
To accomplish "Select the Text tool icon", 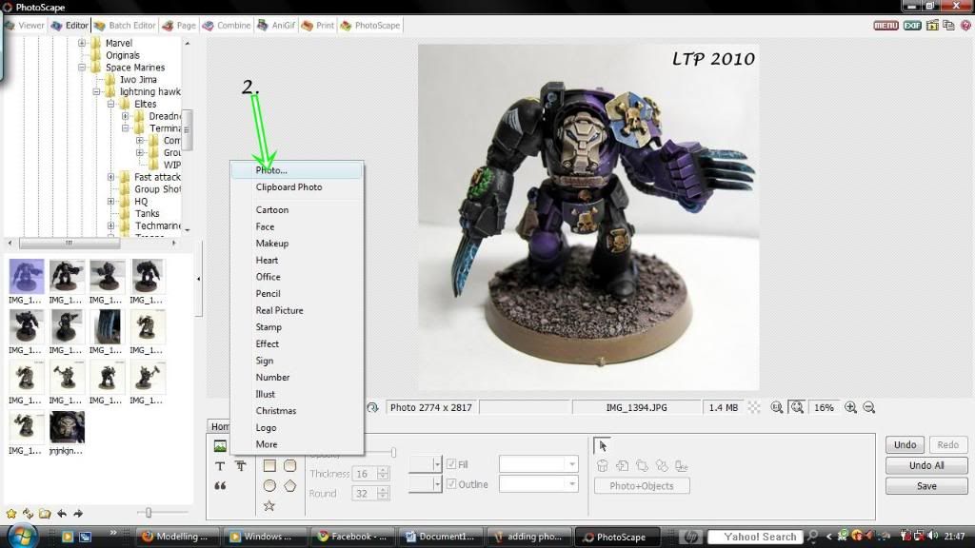I will tap(220, 466).
